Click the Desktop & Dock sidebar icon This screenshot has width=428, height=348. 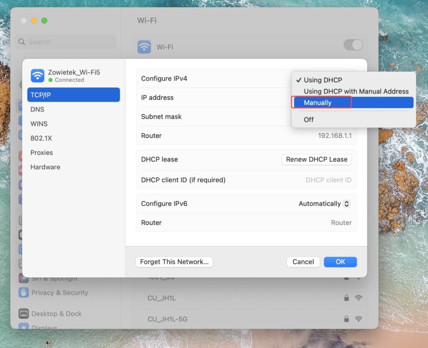[23, 314]
